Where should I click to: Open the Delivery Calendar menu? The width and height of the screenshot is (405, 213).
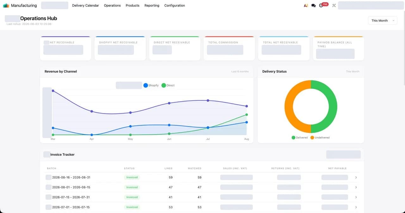pos(85,5)
